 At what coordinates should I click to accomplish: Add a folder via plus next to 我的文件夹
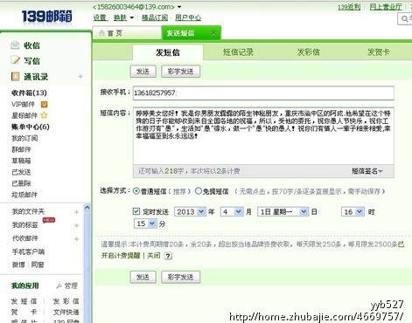click(x=77, y=212)
